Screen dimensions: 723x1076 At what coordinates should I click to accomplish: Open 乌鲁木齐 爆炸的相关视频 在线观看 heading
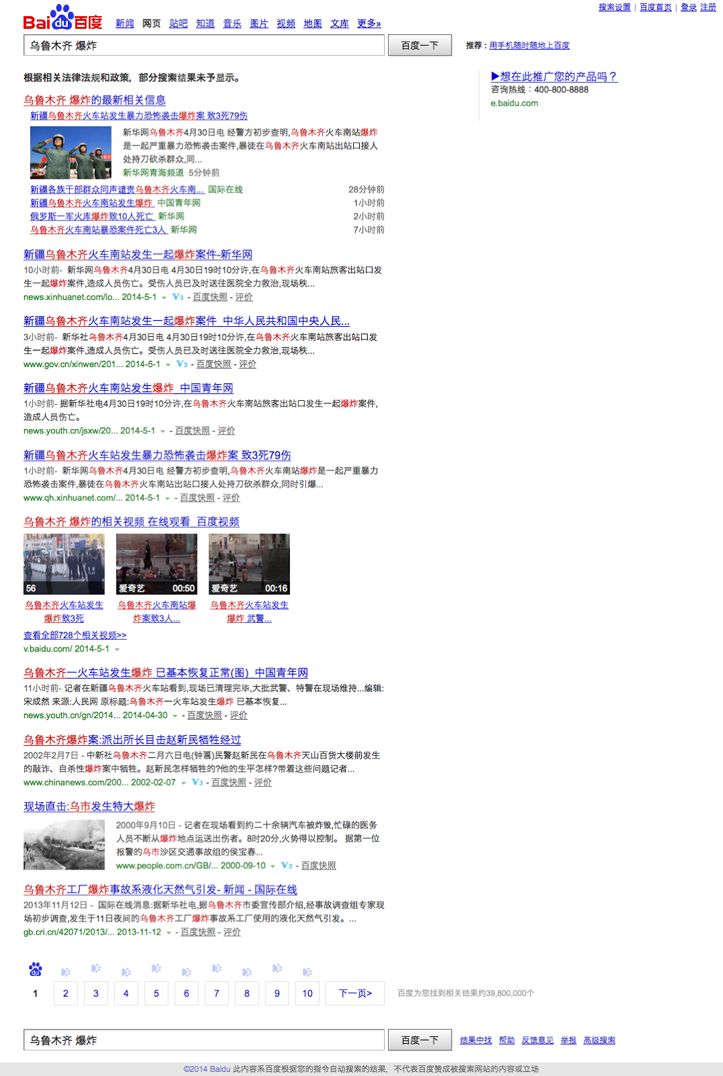click(132, 522)
